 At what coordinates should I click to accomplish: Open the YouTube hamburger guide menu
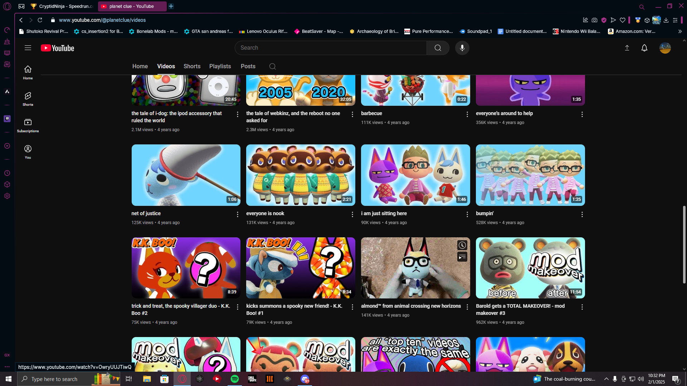click(28, 48)
